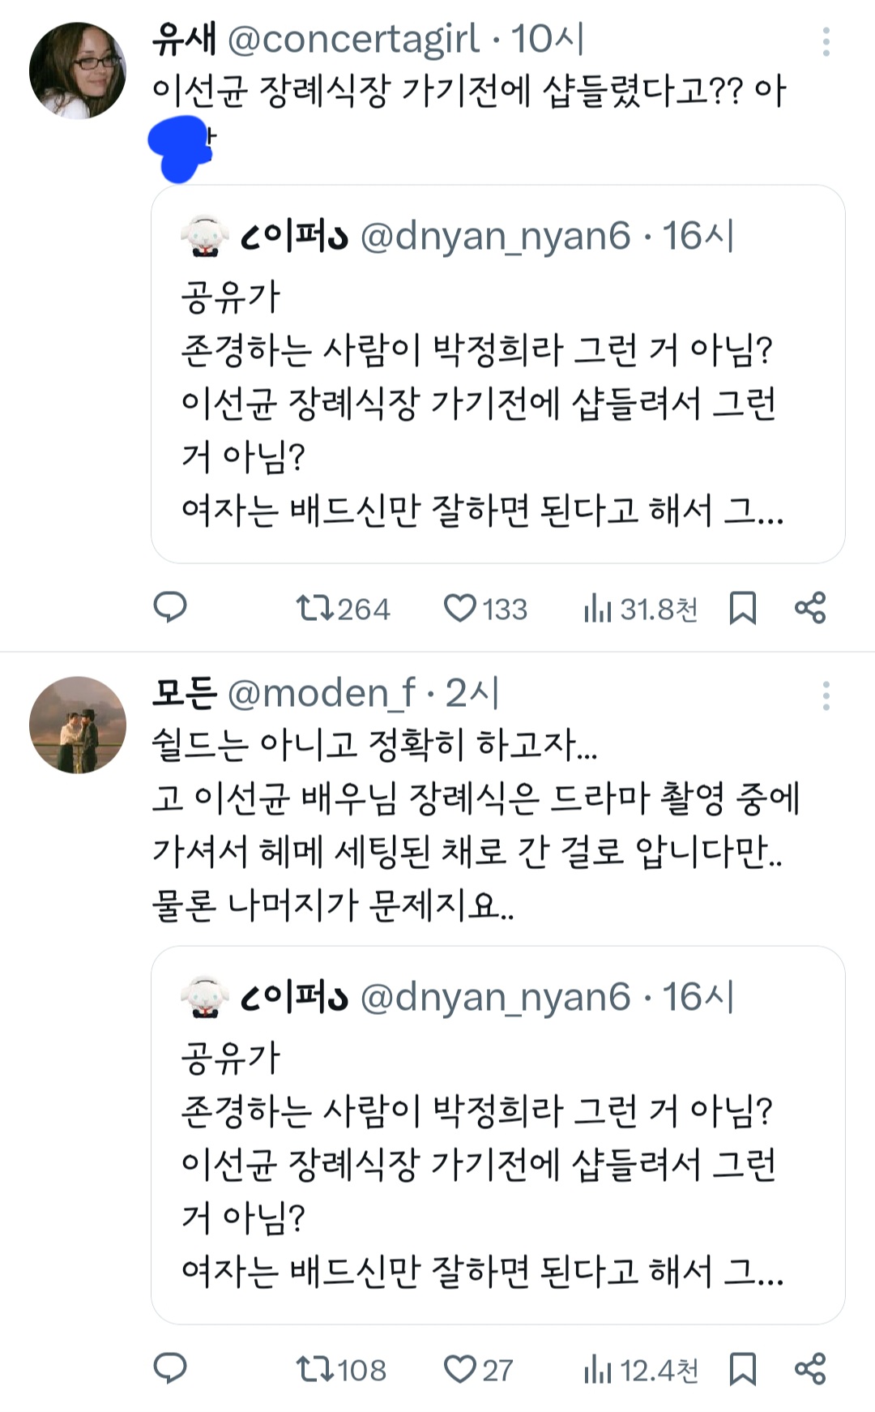Reply to the concertagirl tweet
Screen dimensions: 875x1412
(x=170, y=607)
